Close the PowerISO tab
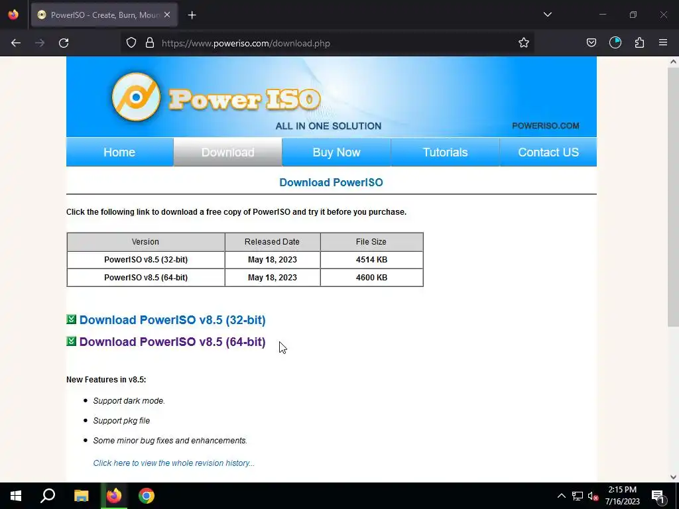 (167, 15)
